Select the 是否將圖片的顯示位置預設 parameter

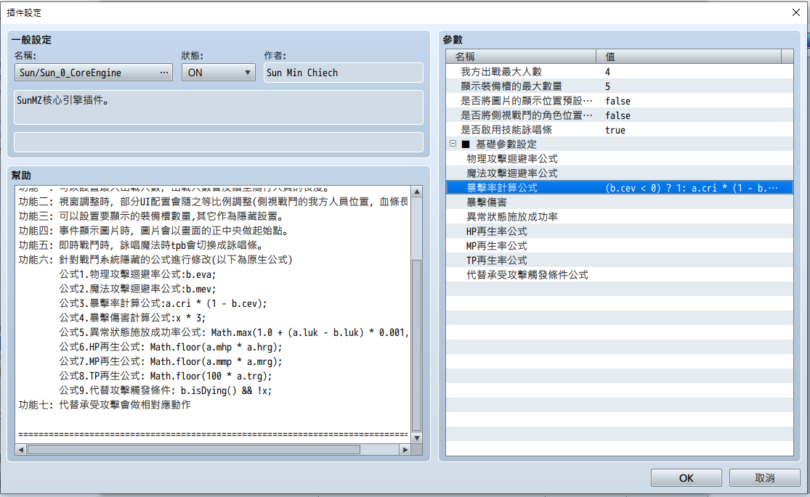(620, 101)
